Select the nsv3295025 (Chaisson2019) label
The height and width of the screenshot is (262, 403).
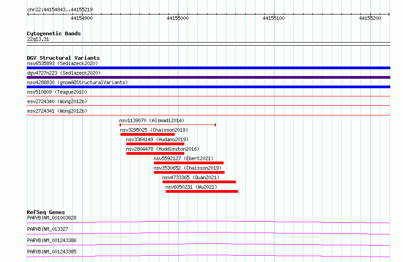point(154,130)
